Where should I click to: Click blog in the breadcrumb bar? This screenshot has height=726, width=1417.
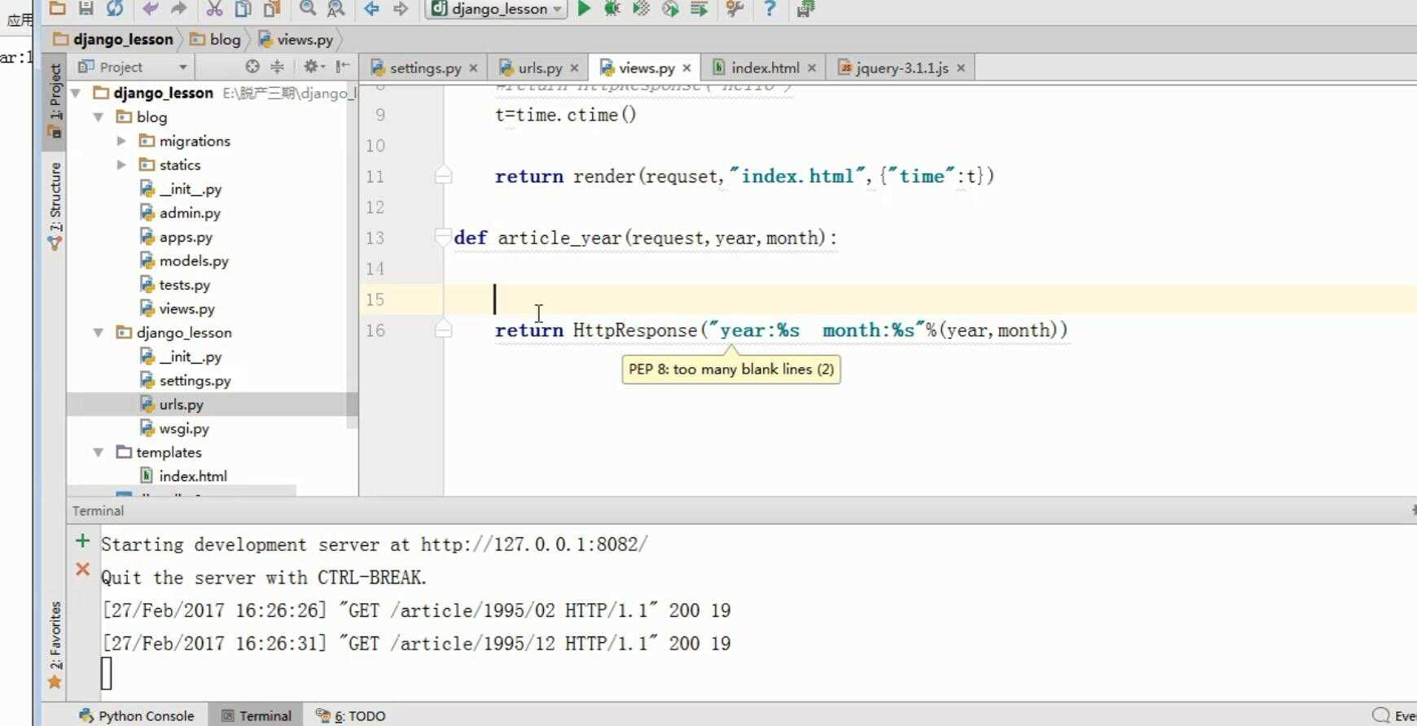(x=216, y=39)
